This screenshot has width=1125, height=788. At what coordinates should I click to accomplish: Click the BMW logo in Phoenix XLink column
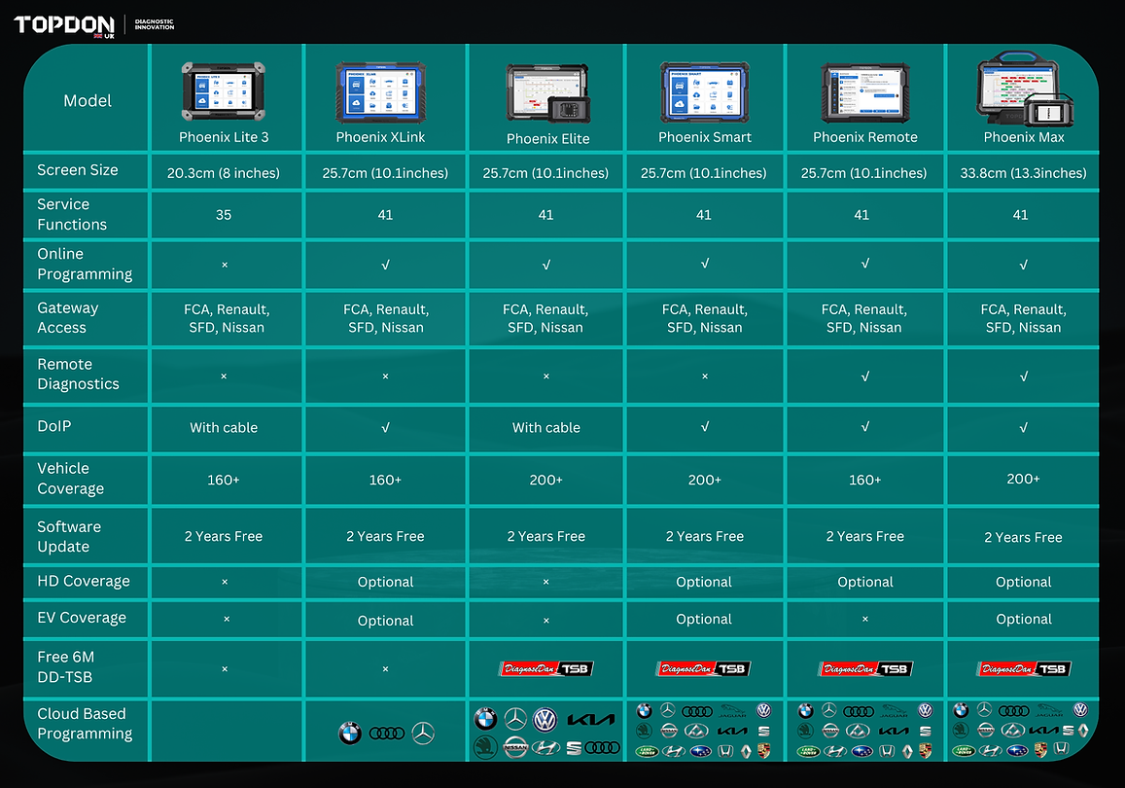pyautogui.click(x=350, y=733)
